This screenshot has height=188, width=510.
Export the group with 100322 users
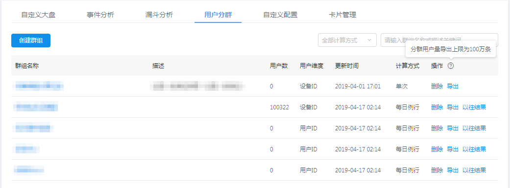[453, 107]
